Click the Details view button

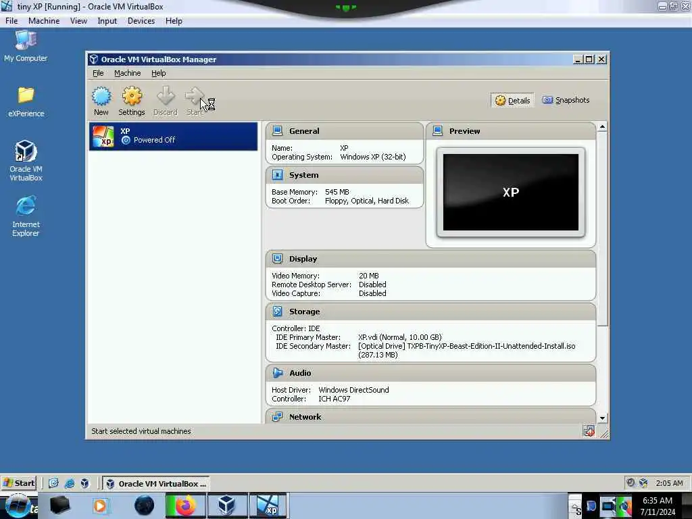(x=512, y=101)
